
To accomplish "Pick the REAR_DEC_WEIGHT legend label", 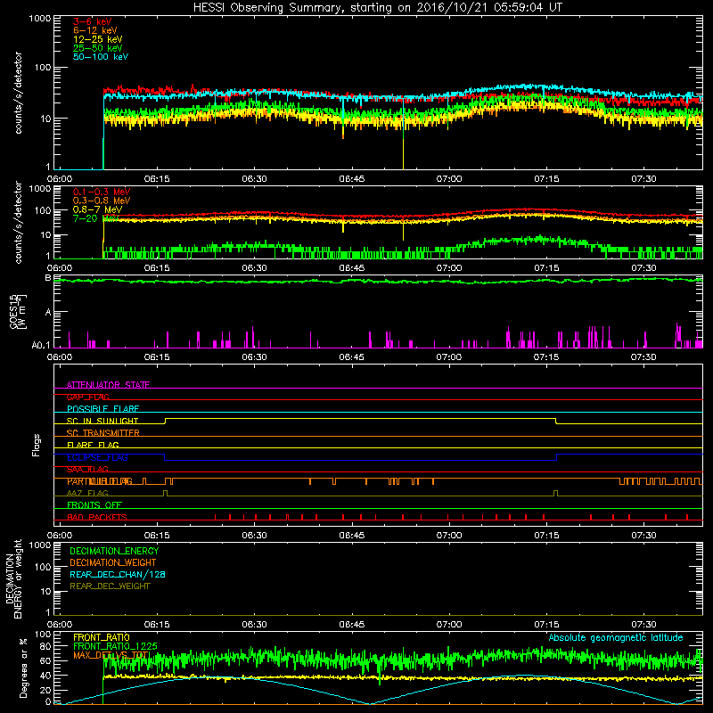I will [110, 586].
